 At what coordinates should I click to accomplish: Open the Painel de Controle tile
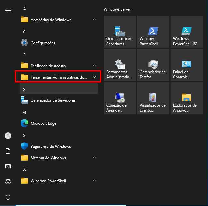pyautogui.click(x=187, y=65)
